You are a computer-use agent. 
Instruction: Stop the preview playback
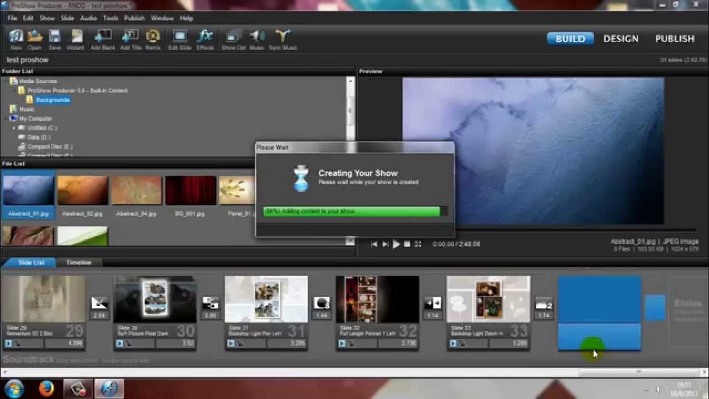pyautogui.click(x=407, y=244)
